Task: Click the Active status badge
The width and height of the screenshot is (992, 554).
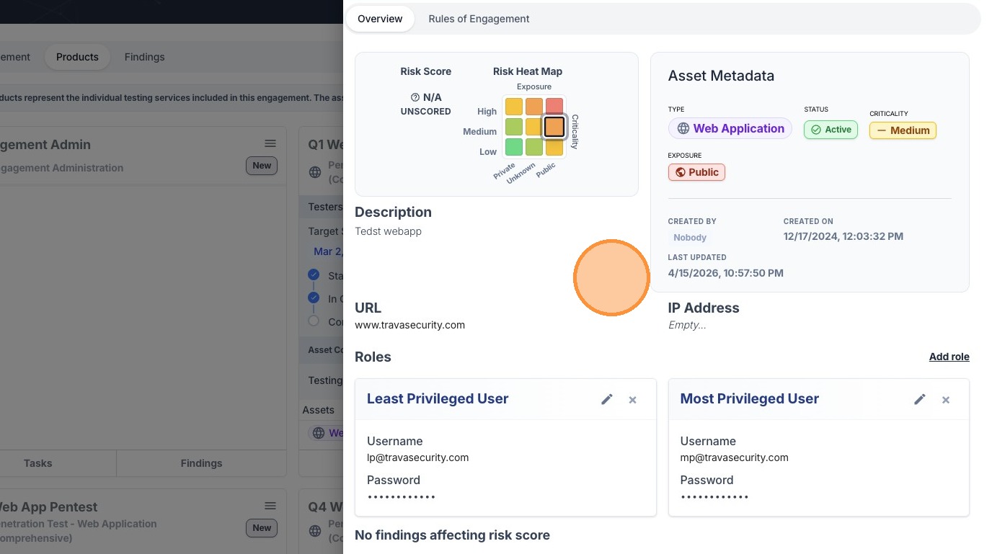Action: coord(831,130)
